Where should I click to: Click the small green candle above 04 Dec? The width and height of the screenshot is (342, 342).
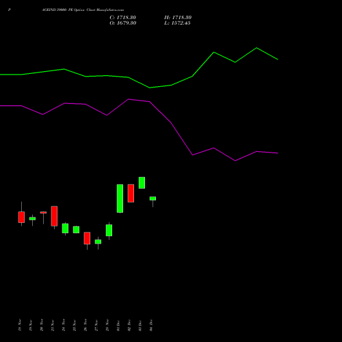coord(153,198)
